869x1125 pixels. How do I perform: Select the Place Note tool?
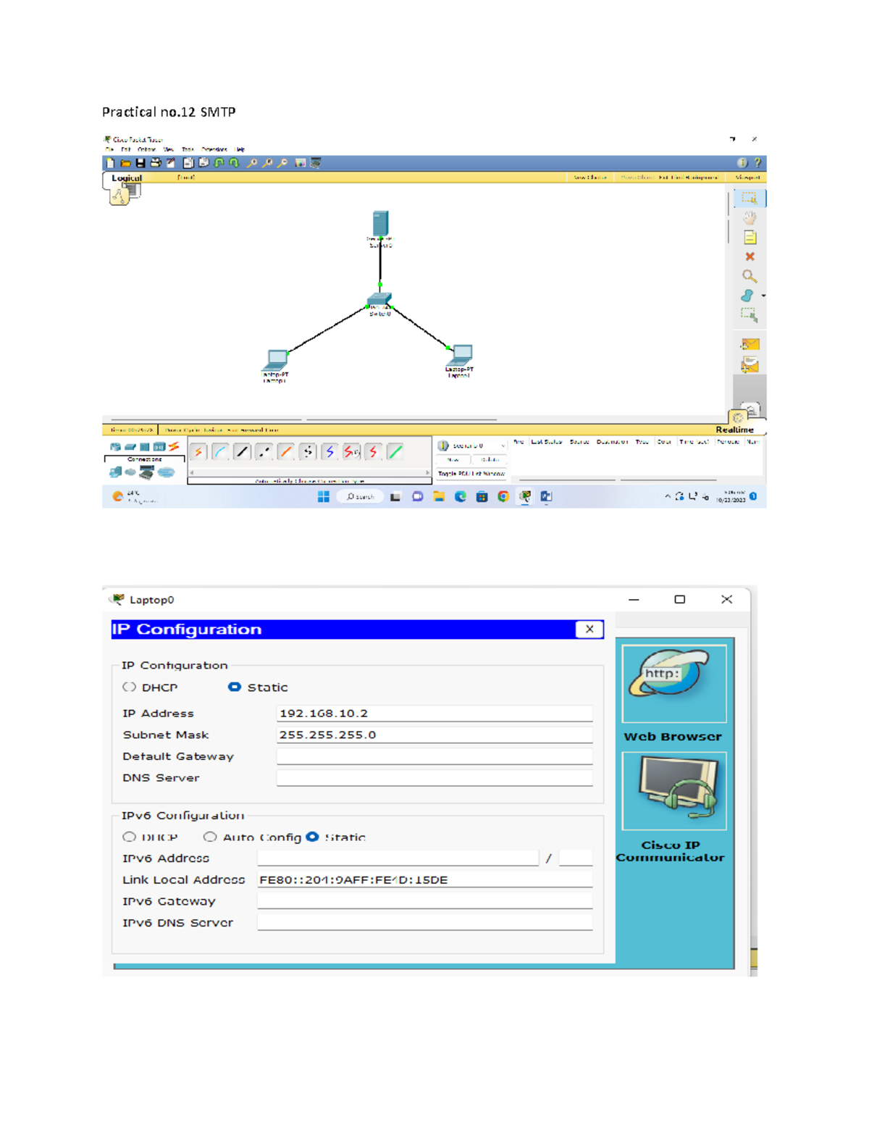click(749, 237)
